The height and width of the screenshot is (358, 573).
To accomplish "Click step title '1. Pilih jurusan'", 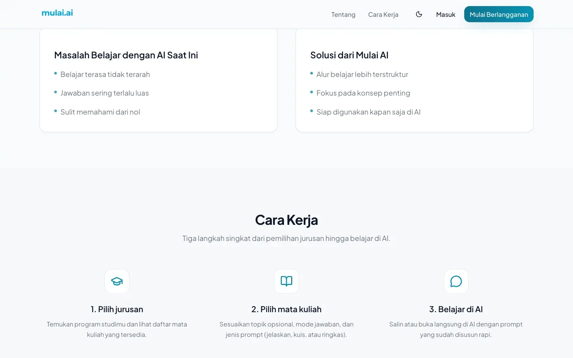I will tap(117, 309).
